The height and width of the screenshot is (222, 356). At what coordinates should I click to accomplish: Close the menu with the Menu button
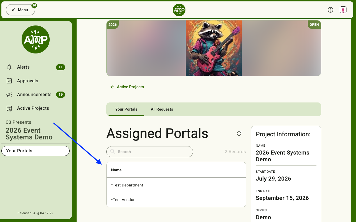tap(20, 10)
